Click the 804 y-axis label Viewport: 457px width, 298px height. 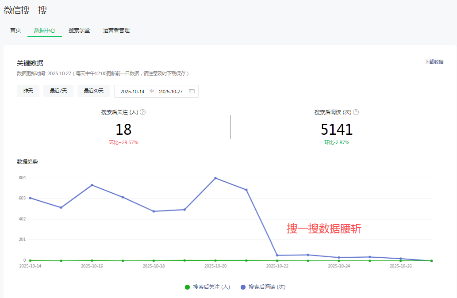tap(22, 178)
